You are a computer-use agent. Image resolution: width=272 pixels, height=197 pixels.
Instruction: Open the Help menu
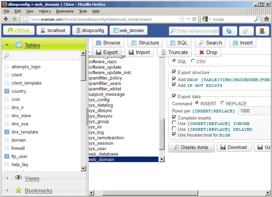[96, 11]
